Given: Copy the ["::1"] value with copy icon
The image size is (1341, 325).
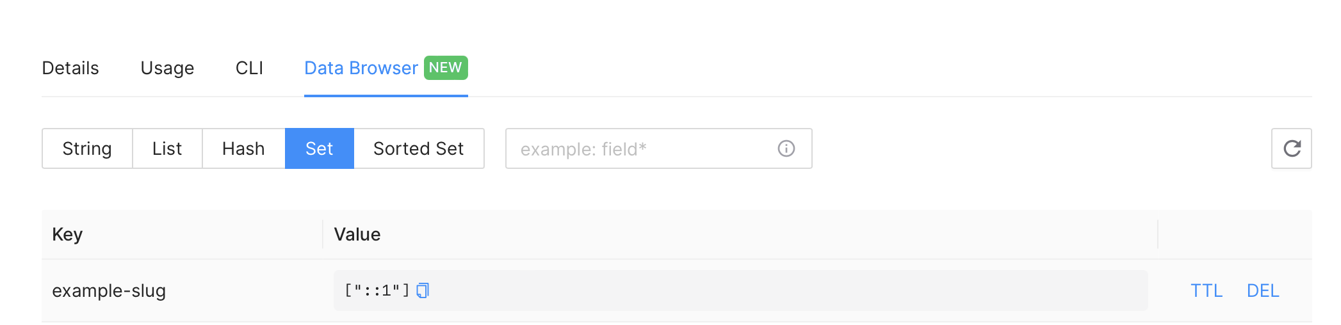Looking at the screenshot, I should point(423,290).
